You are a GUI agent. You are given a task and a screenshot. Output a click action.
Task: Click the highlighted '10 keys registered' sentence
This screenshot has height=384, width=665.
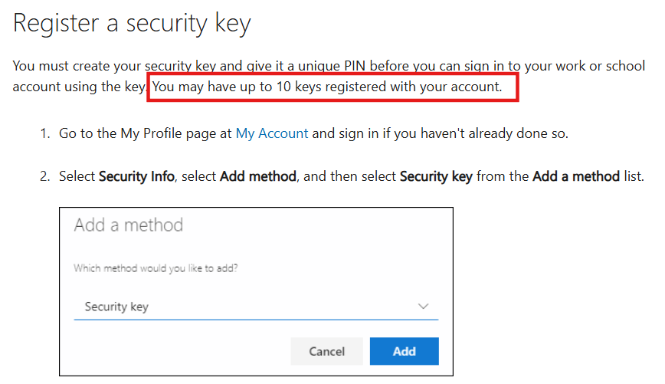327,87
